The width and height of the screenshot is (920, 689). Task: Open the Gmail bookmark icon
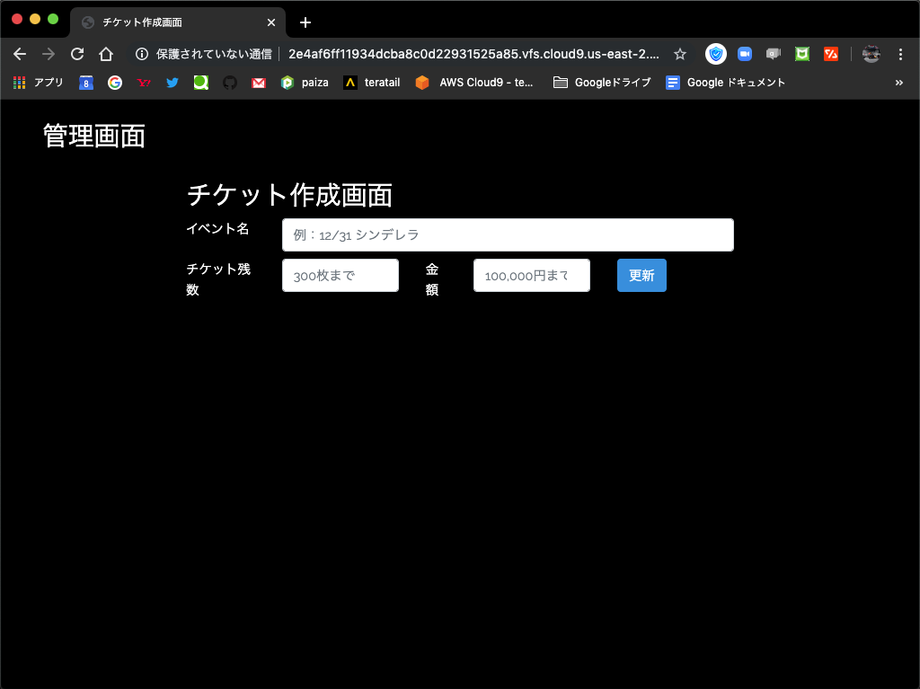(x=259, y=83)
